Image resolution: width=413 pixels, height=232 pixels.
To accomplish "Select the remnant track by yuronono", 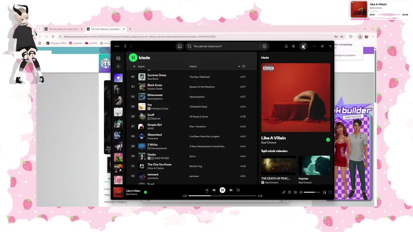I will [192, 176].
